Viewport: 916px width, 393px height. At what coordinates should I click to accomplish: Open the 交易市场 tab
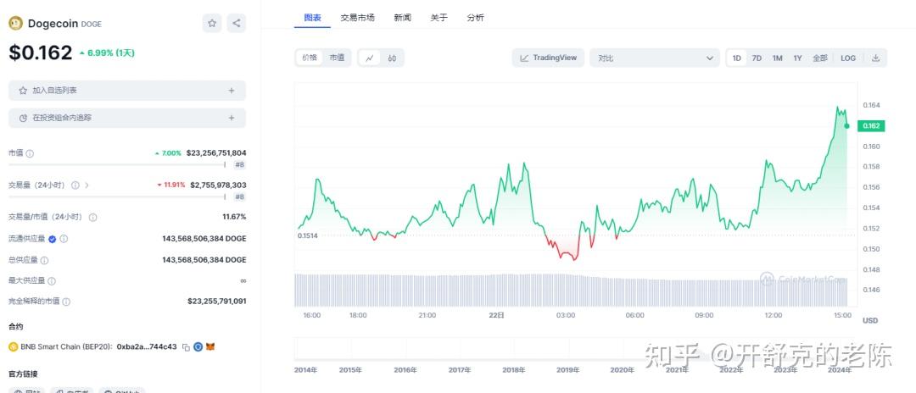[358, 18]
